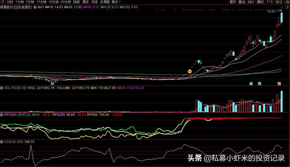Screen dimensions: 290x167
Task: Click the CCI: 168.70 value
Action: [x=25, y=142]
